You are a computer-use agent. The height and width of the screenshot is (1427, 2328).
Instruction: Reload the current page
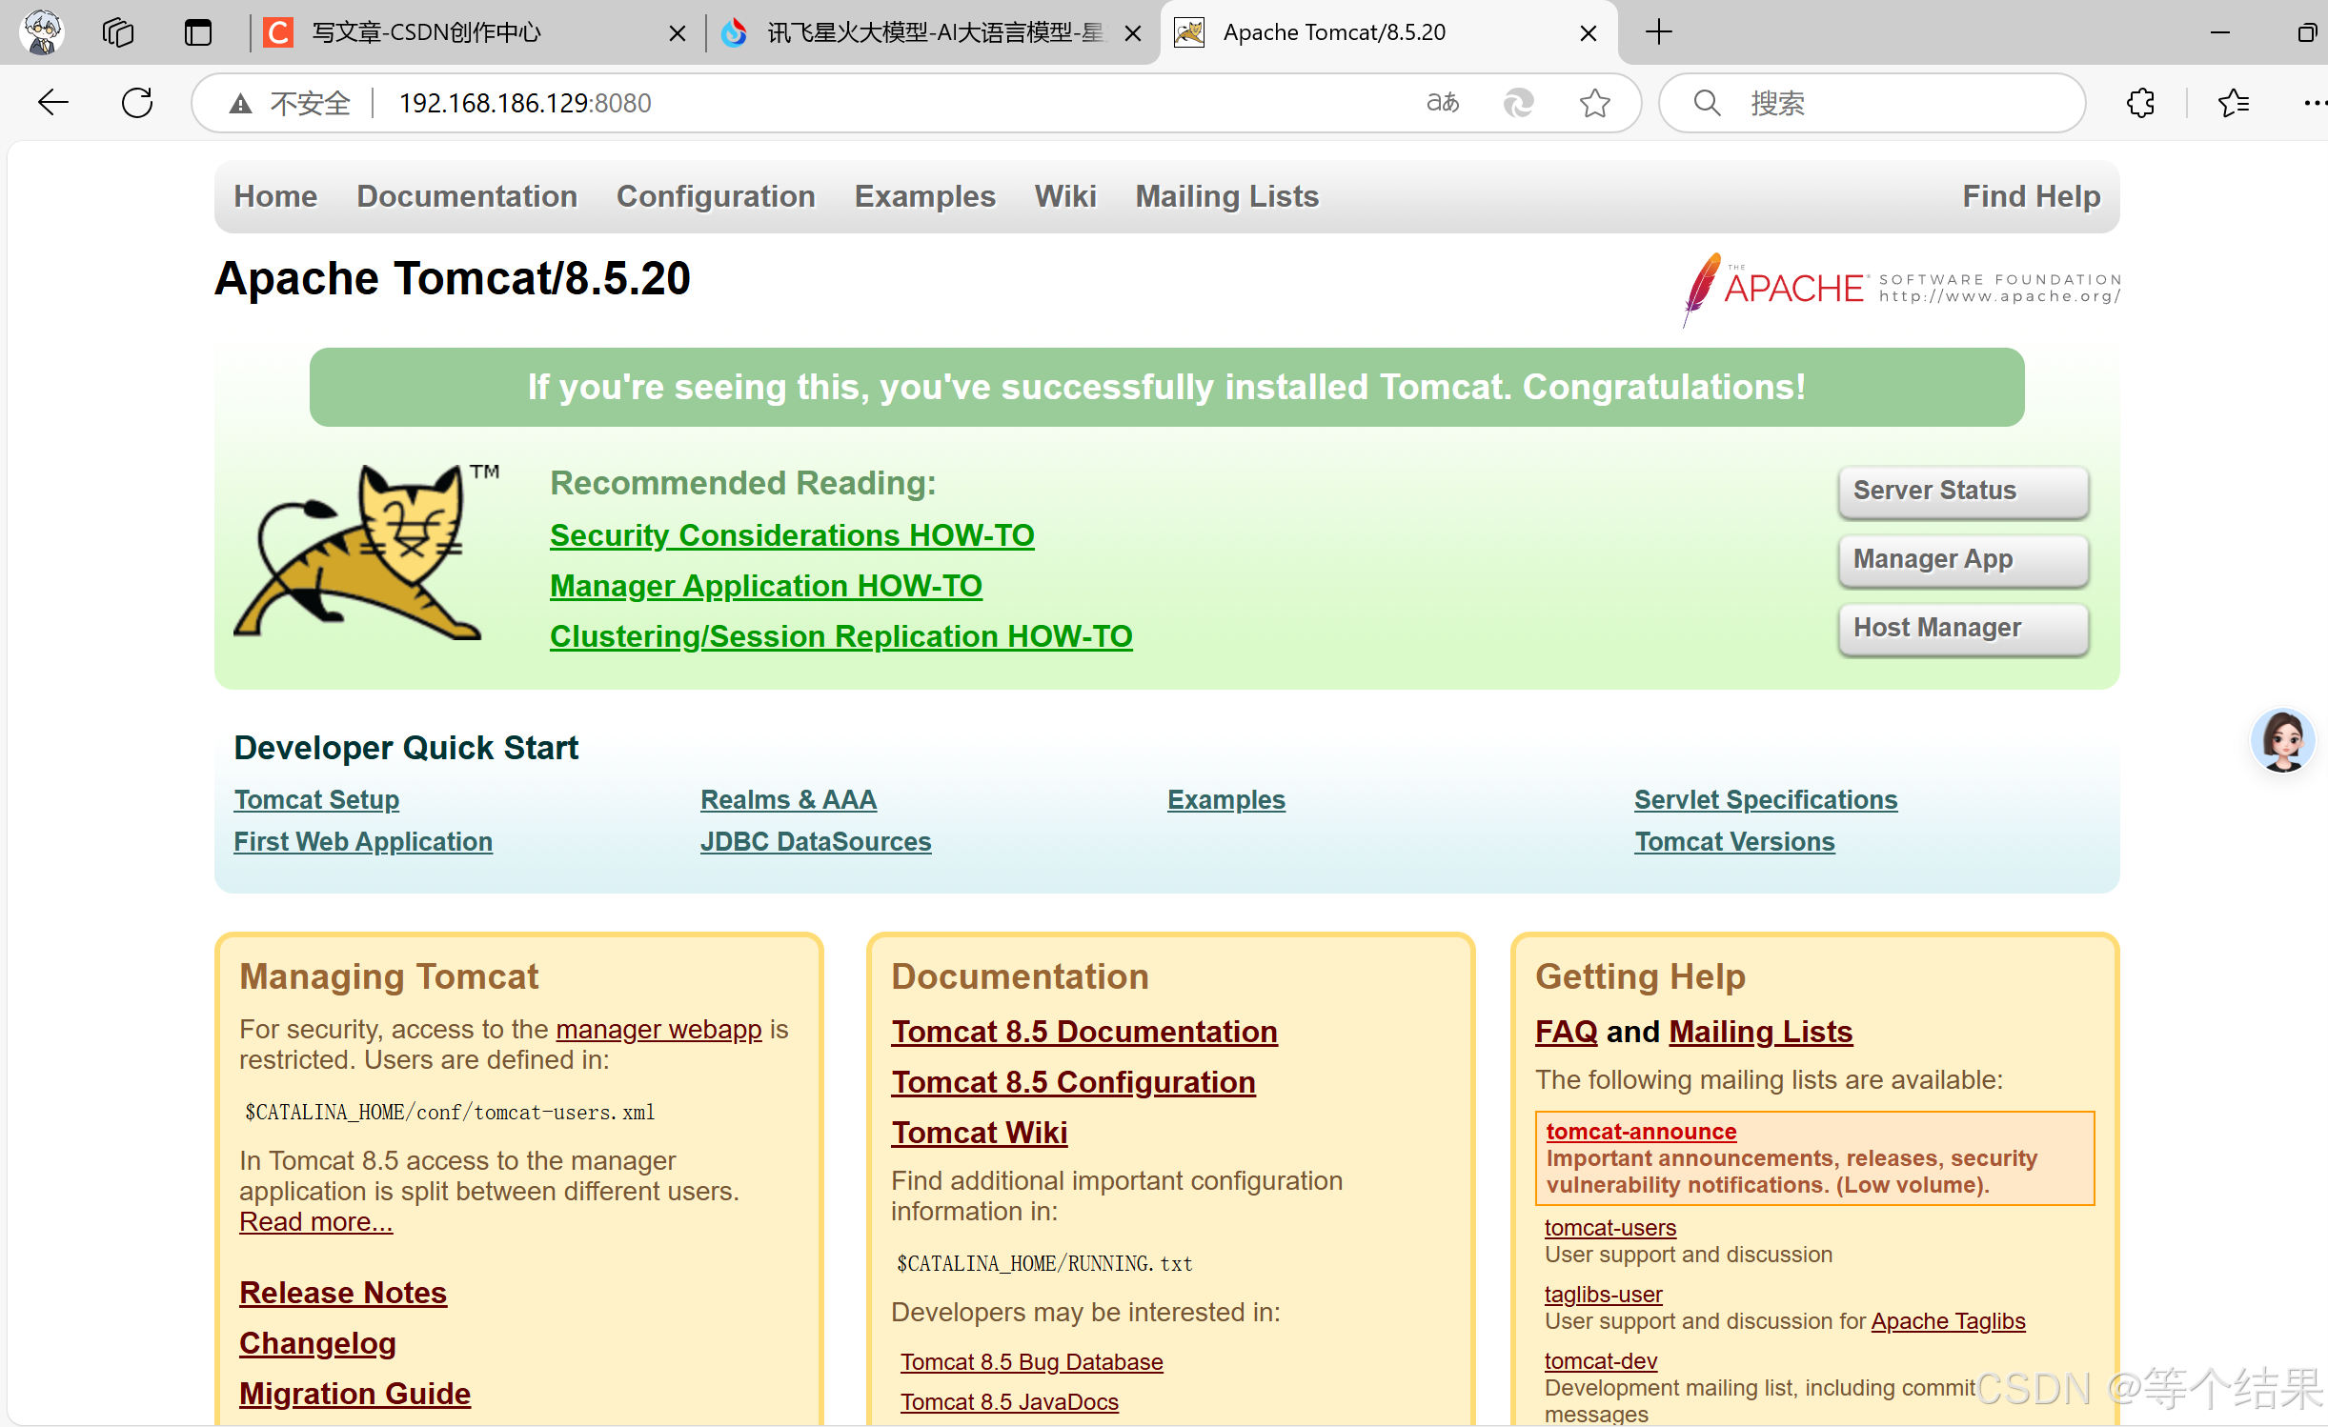click(x=137, y=102)
